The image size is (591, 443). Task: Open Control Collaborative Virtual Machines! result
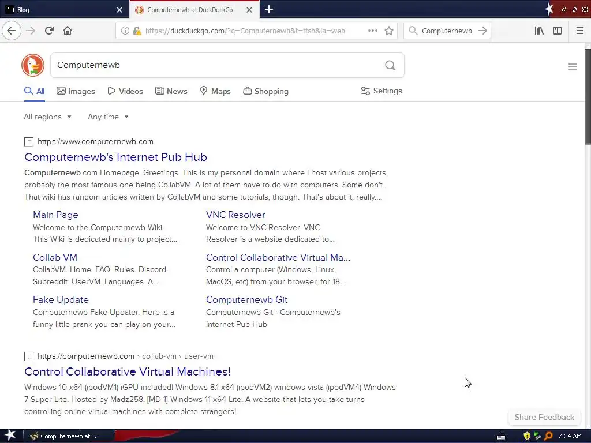[128, 371]
